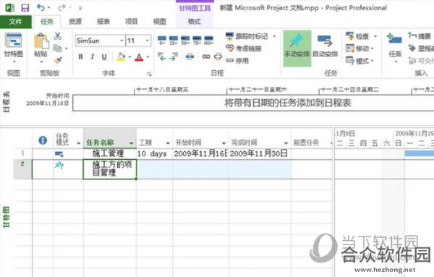Click the Redo arrow icon

(x=61, y=8)
